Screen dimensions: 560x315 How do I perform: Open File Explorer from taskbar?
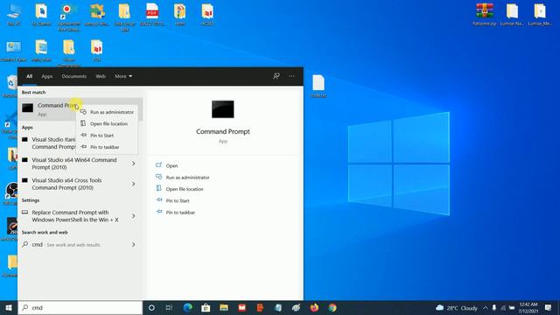[224, 308]
